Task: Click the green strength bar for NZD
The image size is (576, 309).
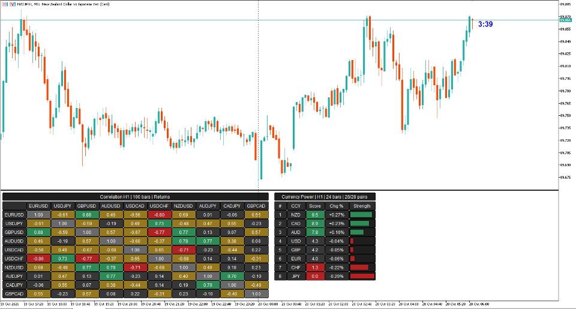Action: (361, 215)
